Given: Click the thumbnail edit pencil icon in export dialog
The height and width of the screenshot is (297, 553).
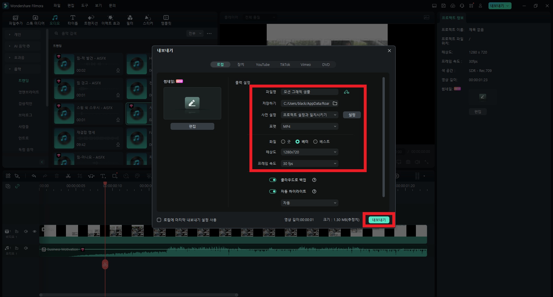Looking at the screenshot, I should [x=192, y=103].
